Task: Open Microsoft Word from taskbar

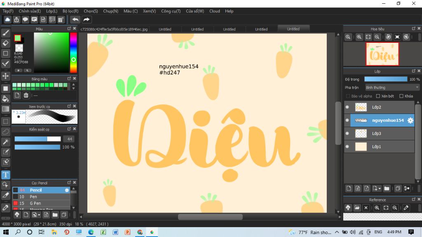Action: tap(115, 232)
